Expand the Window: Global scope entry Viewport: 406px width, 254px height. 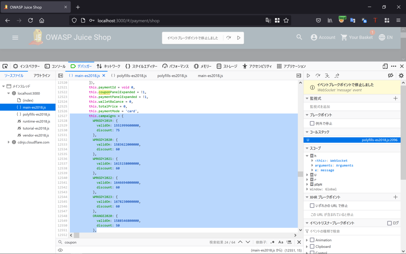[307, 189]
